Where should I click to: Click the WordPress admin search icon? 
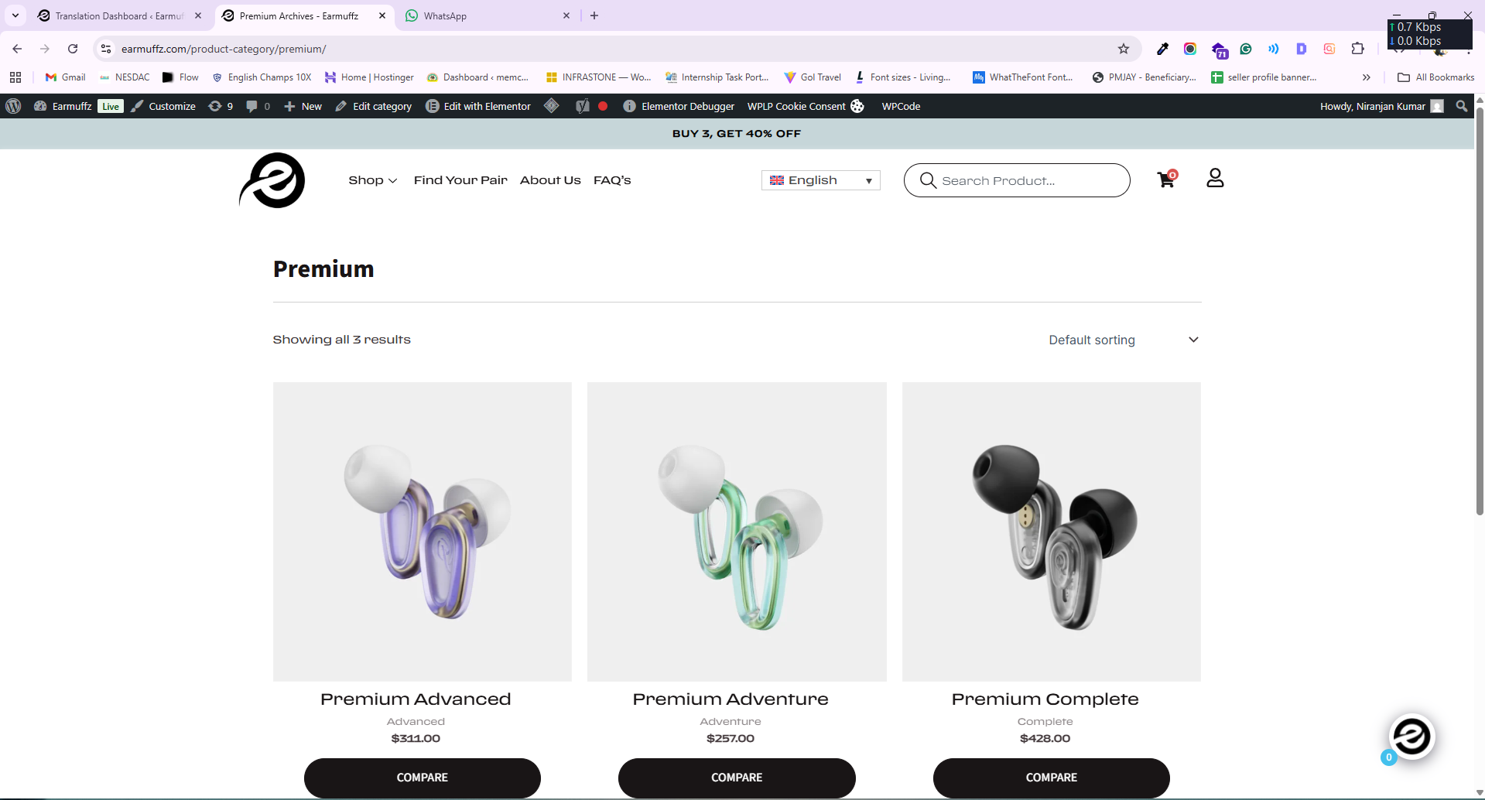coord(1461,106)
